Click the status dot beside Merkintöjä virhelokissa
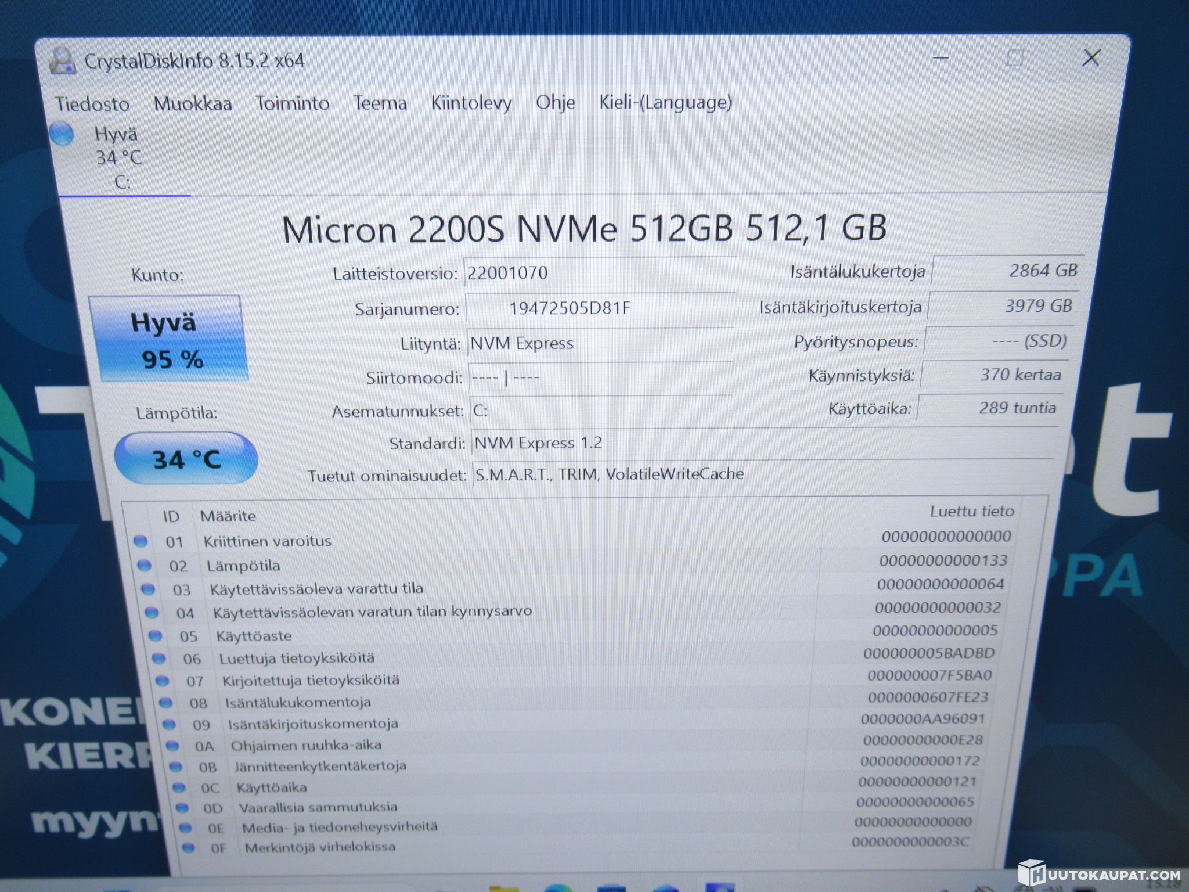 188,847
